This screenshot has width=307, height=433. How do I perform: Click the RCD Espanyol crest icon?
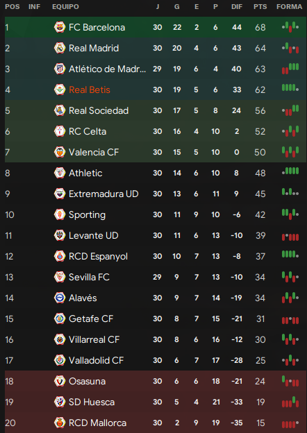pyautogui.click(x=60, y=256)
